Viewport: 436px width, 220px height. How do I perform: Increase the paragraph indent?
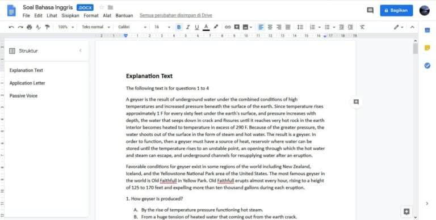pos(350,27)
